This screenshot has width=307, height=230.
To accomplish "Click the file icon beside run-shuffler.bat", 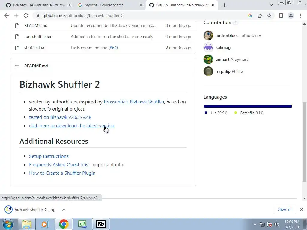I will click(17, 37).
